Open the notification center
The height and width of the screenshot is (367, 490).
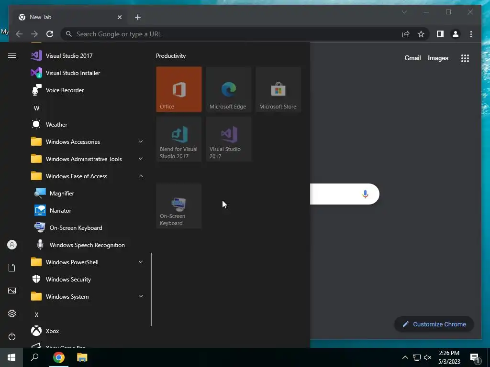click(x=475, y=358)
